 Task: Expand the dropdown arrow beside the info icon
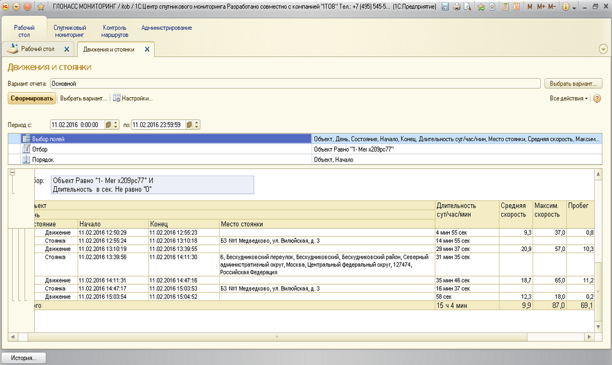pos(575,8)
